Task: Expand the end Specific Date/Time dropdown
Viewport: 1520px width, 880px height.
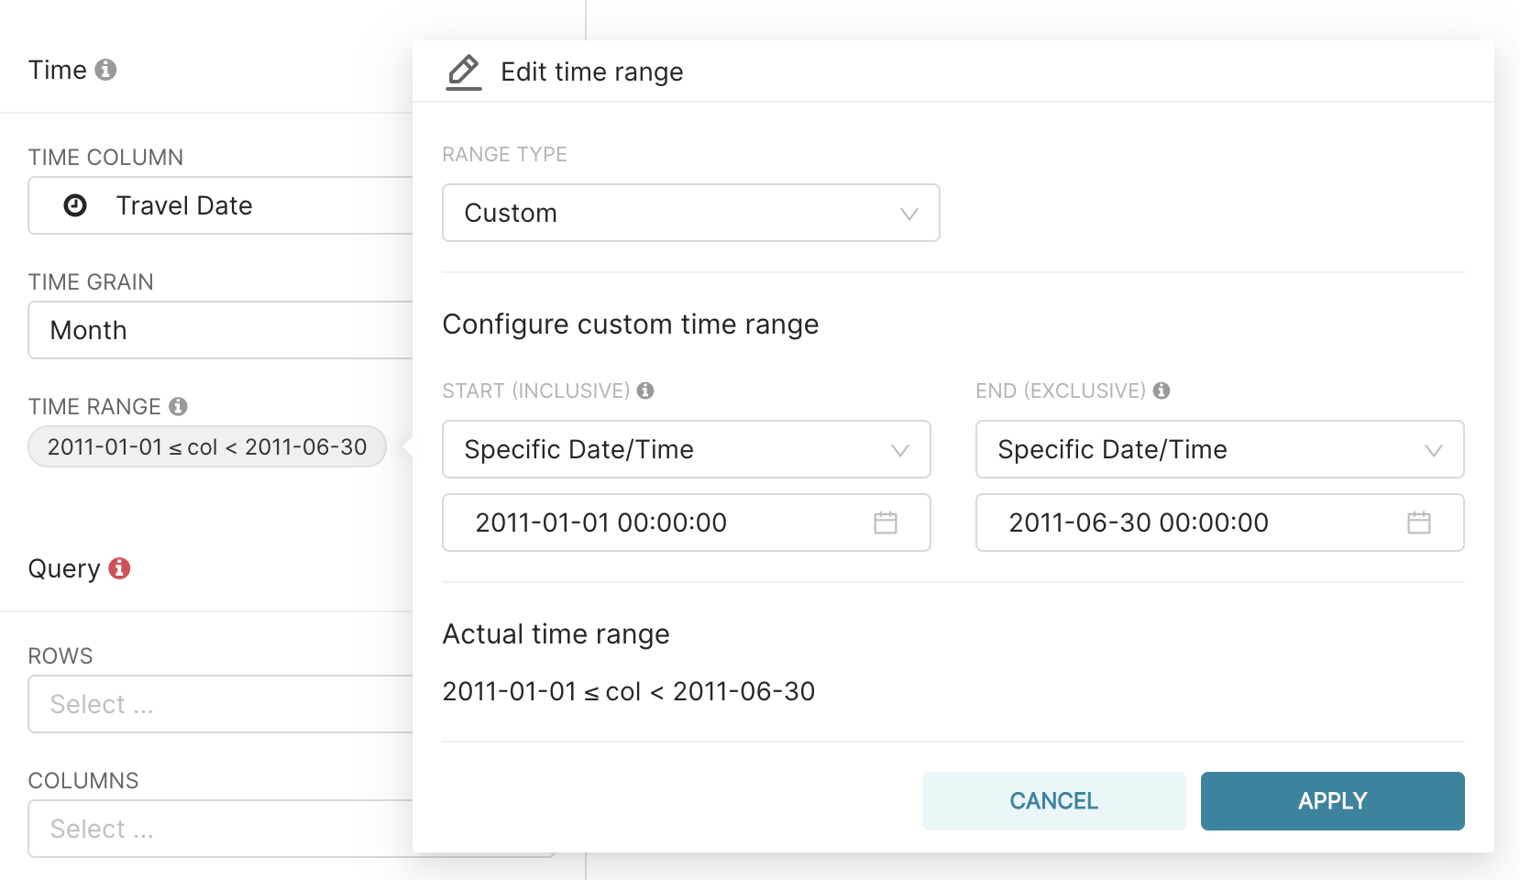Action: [x=1219, y=449]
